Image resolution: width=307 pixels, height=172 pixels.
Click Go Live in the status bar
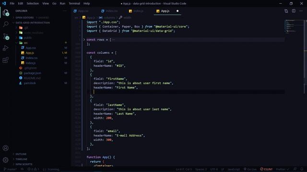point(250,169)
